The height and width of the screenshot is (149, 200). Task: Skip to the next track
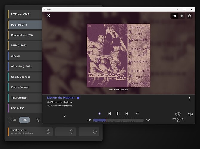[x=127, y=114]
